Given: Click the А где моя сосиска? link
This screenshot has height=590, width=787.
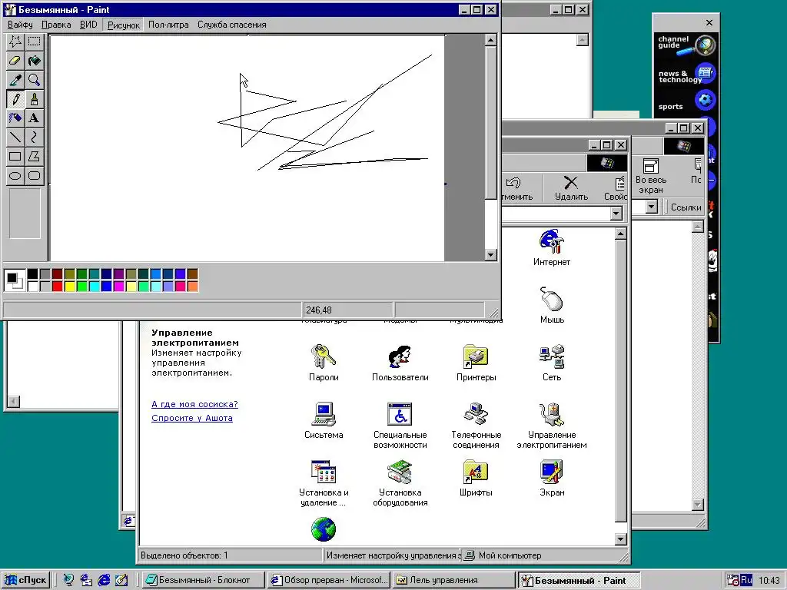Looking at the screenshot, I should tap(194, 404).
